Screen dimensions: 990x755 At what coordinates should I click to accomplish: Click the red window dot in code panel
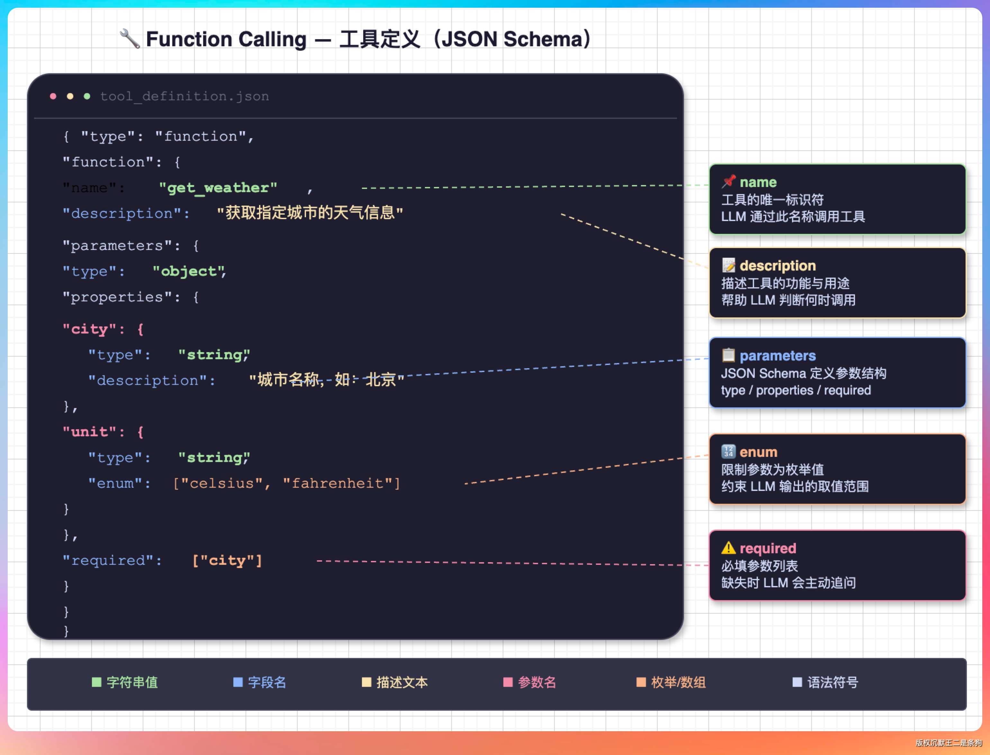(x=53, y=96)
